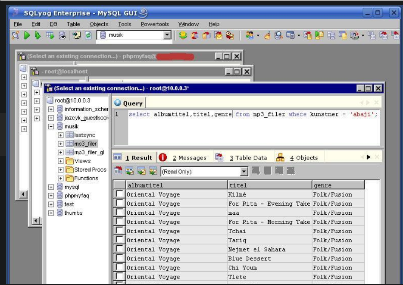This screenshot has width=403, height=285.
Task: Check the row for For Rita - Evening Take
Action: click(120, 203)
